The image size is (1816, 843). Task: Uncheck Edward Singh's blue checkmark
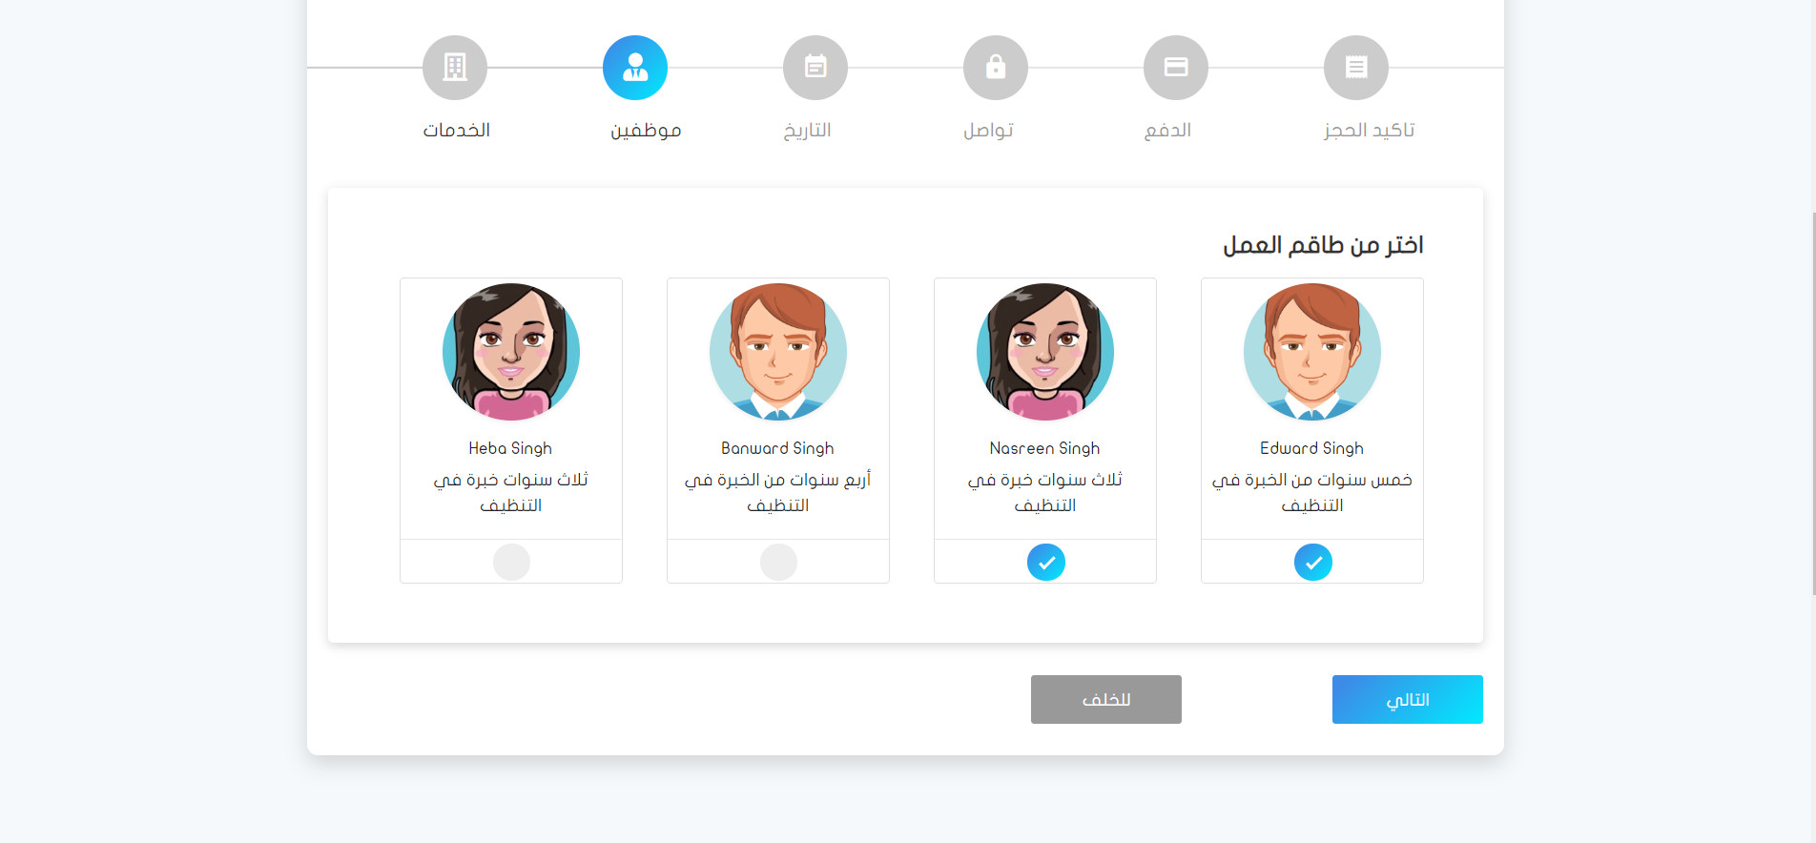[x=1313, y=562]
